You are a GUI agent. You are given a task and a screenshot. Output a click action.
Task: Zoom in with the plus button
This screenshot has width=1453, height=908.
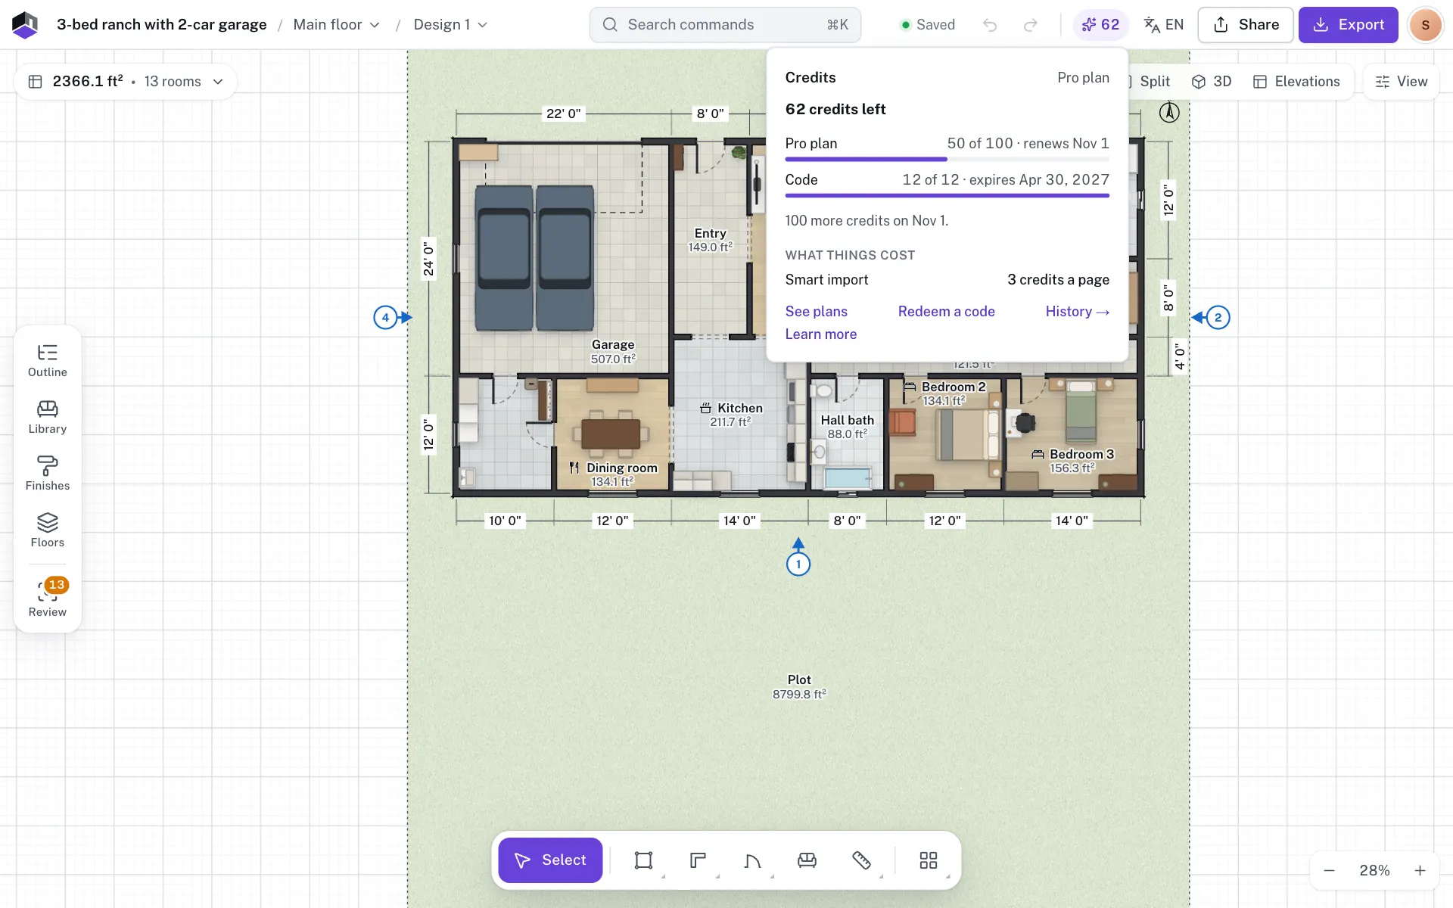1420,870
